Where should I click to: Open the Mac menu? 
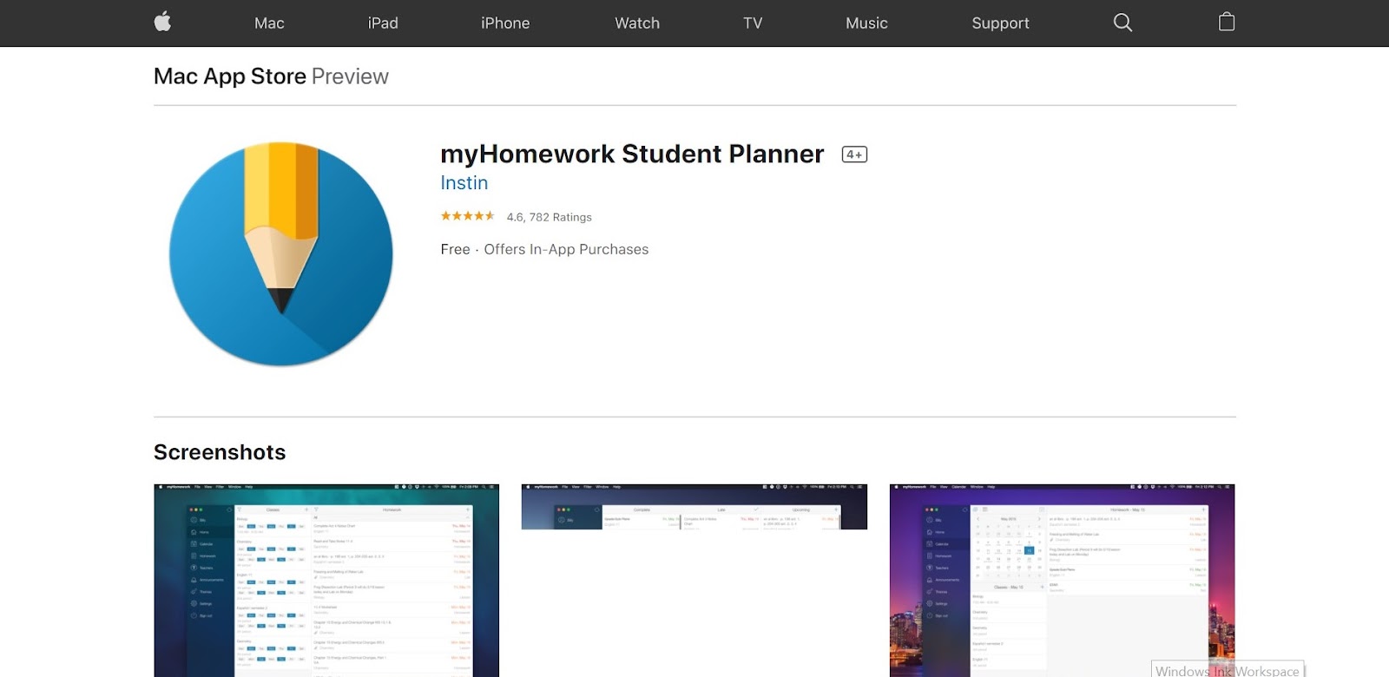point(269,23)
